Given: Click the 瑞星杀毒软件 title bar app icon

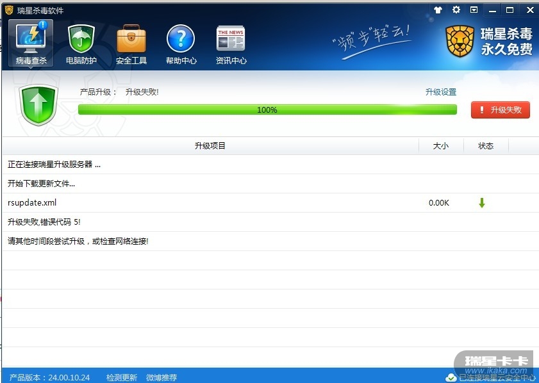Looking at the screenshot, I should (x=9, y=10).
